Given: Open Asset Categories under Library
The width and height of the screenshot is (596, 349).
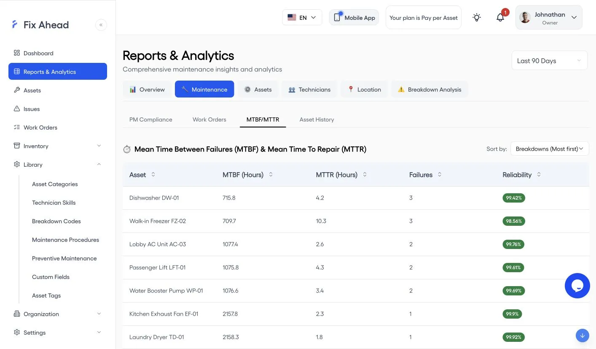Looking at the screenshot, I should coord(55,184).
